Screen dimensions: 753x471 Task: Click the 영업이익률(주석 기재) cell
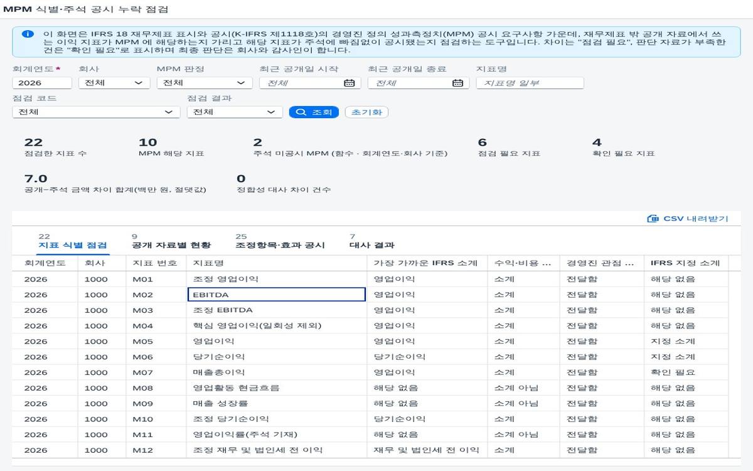pyautogui.click(x=277, y=435)
